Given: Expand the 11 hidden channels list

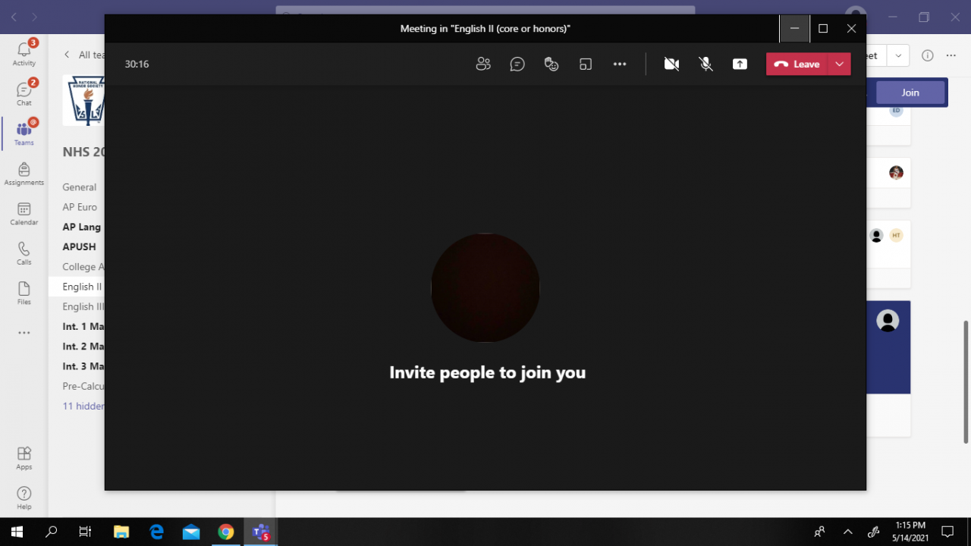Looking at the screenshot, I should (83, 406).
